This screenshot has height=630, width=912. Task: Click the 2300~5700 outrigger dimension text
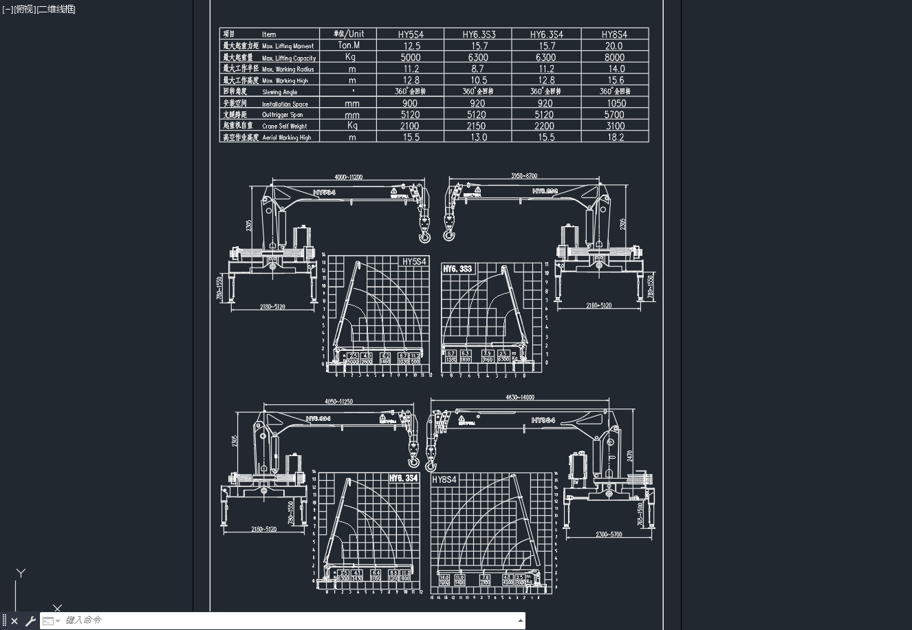609,534
